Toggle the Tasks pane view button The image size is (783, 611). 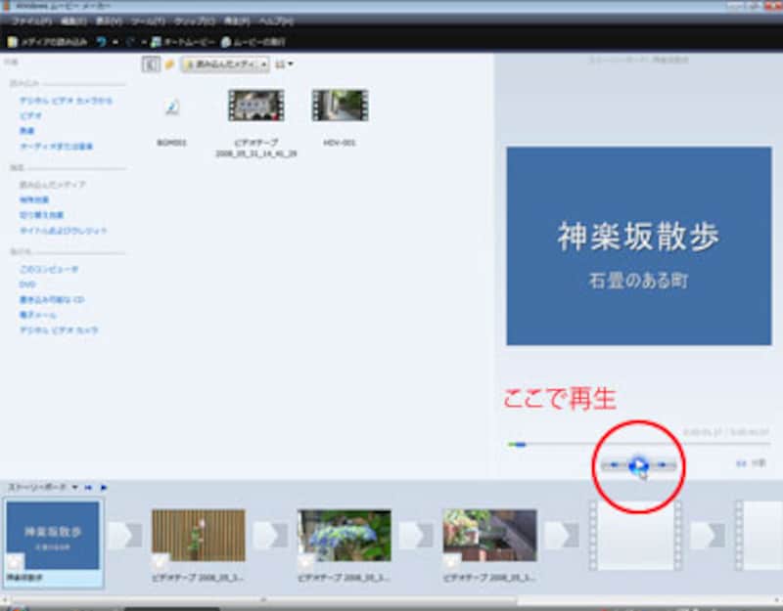pos(151,65)
